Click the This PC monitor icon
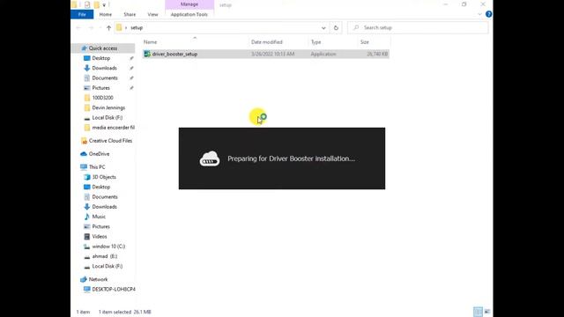 84,167
